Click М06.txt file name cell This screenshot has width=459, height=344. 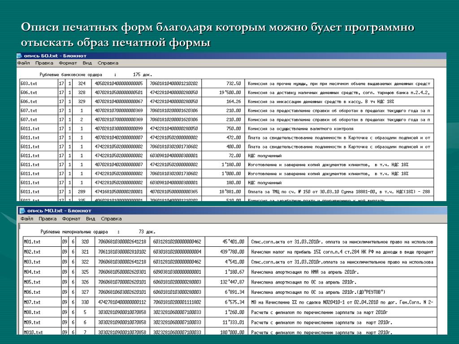42,292
